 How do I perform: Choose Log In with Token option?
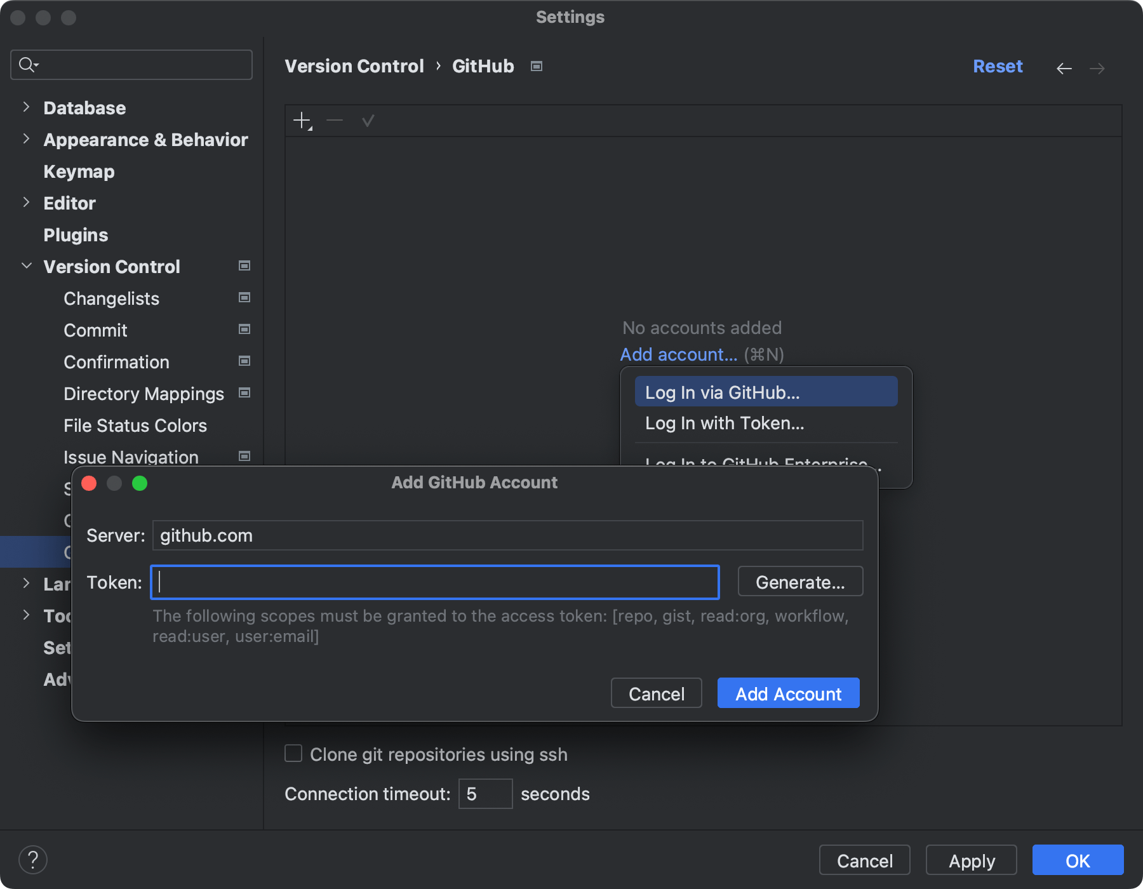(x=725, y=423)
